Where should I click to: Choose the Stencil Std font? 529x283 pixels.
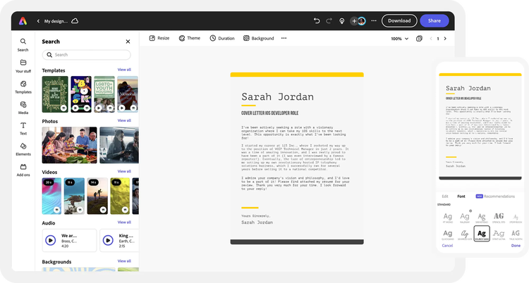[x=499, y=218]
